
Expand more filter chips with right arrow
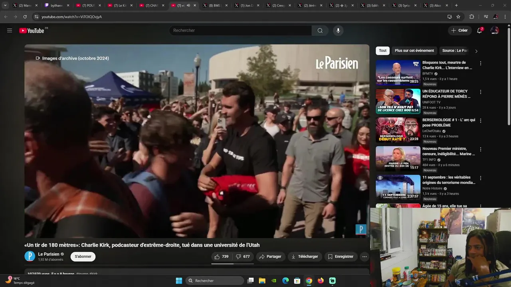click(x=476, y=51)
